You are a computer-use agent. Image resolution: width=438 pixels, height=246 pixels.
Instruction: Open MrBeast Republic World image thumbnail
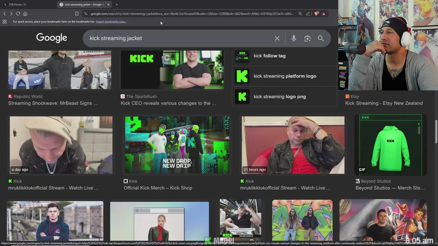point(60,70)
